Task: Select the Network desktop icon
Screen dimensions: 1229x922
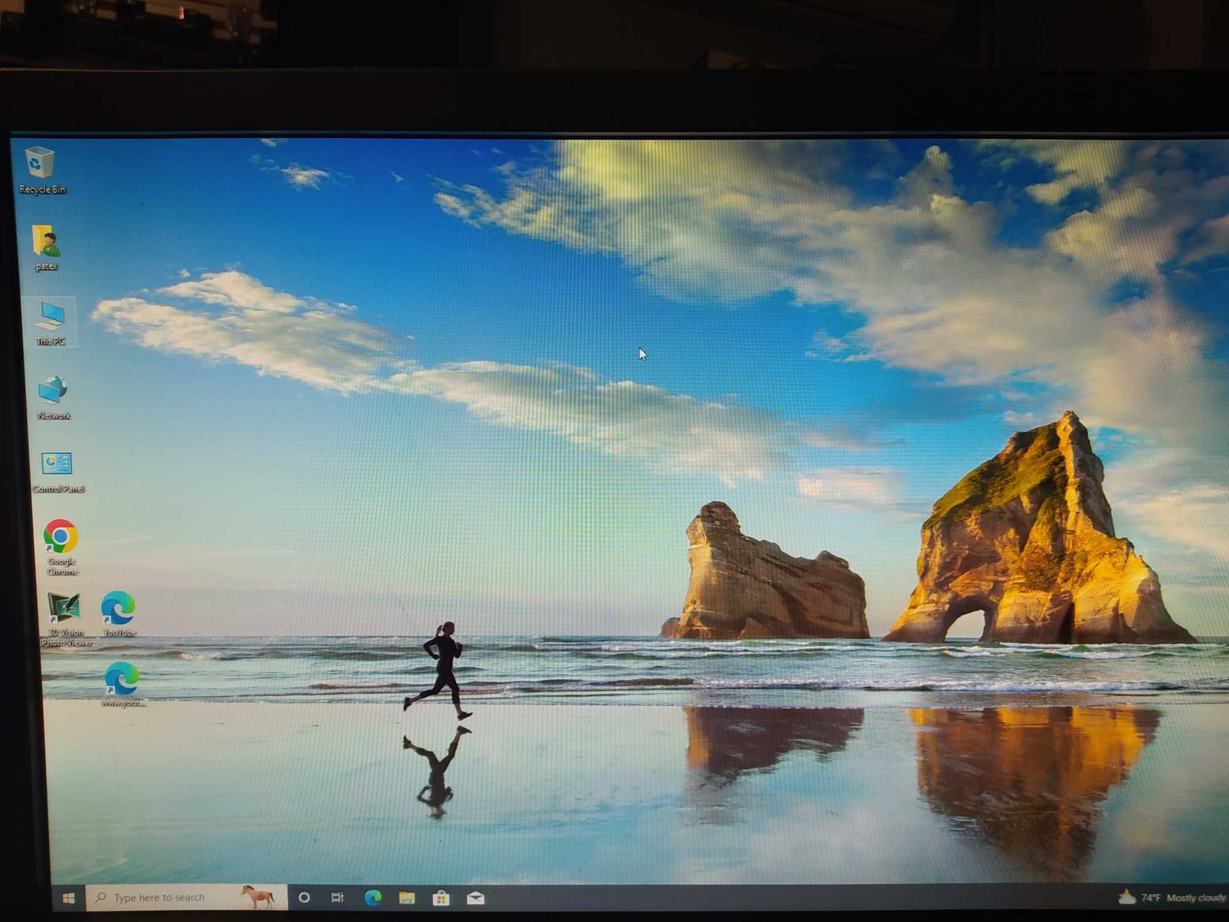Action: pyautogui.click(x=53, y=398)
